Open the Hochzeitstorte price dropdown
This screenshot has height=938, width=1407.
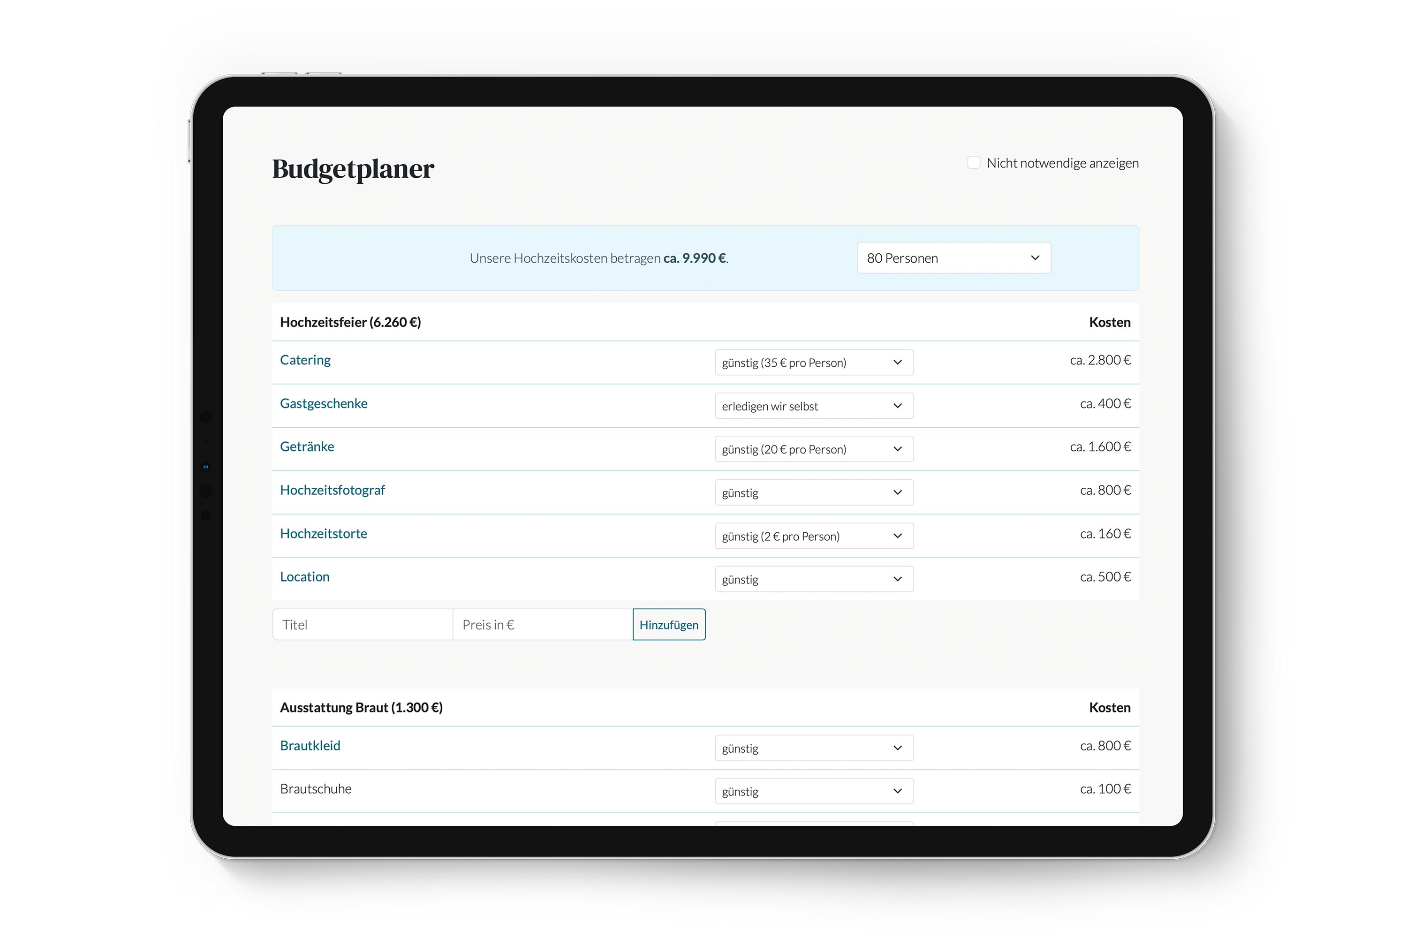click(814, 536)
